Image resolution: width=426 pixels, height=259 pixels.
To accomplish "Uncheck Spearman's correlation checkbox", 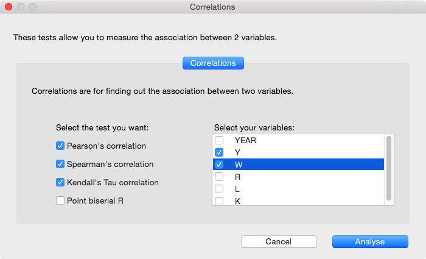I will coord(60,164).
